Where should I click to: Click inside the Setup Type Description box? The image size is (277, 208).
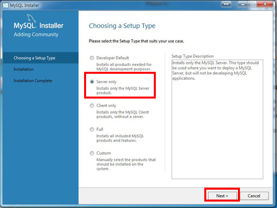click(217, 119)
